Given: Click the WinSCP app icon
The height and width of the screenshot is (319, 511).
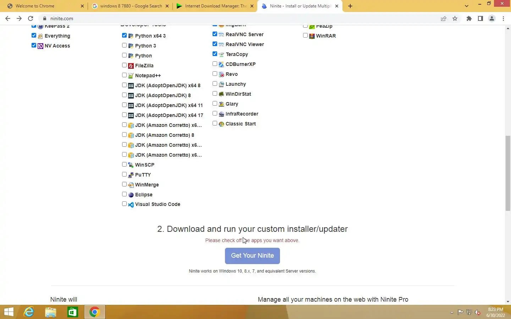Looking at the screenshot, I should point(131,165).
